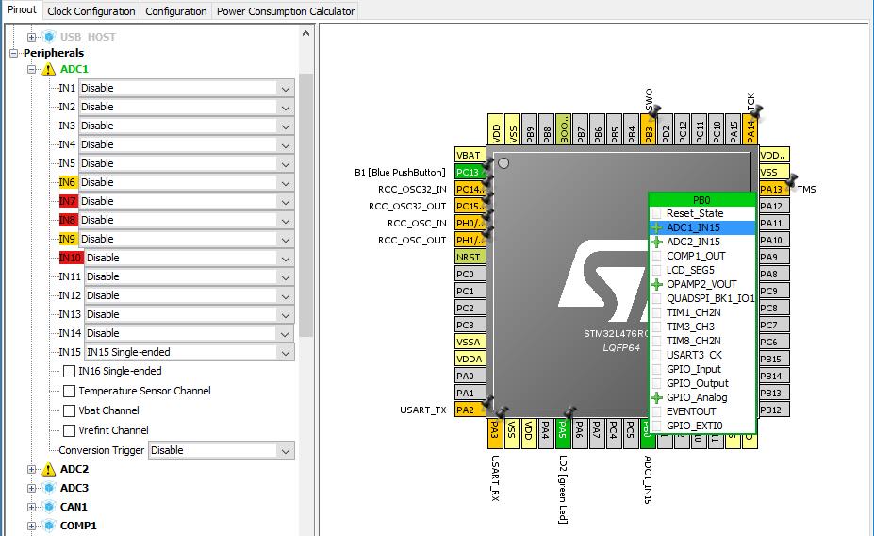
Task: Click pin PB12 on the chip
Action: coord(774,410)
